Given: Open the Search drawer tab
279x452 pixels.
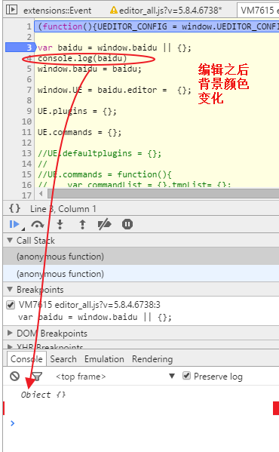Looking at the screenshot, I should coord(63,359).
